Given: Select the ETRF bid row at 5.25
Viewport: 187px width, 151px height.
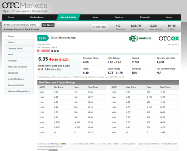Looking at the screenshot, I should (72, 112).
